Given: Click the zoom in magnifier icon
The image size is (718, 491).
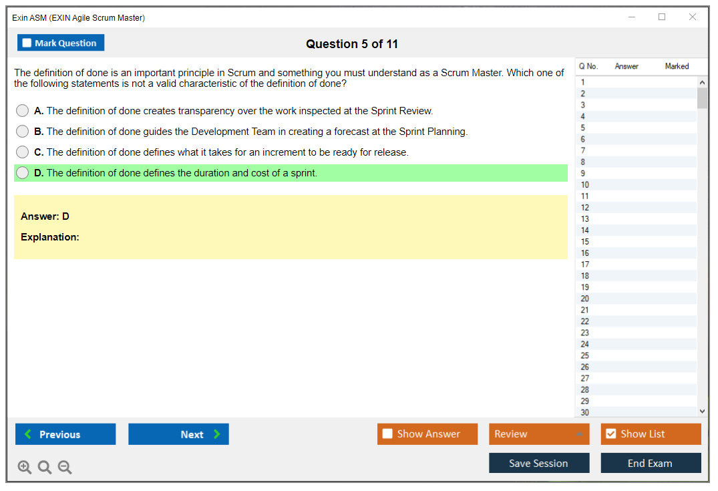Looking at the screenshot, I should (25, 468).
